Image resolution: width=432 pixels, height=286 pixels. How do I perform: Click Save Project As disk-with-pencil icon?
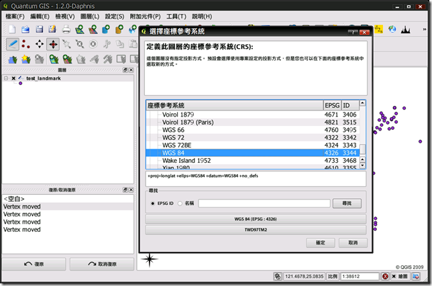pyautogui.click(x=52, y=29)
